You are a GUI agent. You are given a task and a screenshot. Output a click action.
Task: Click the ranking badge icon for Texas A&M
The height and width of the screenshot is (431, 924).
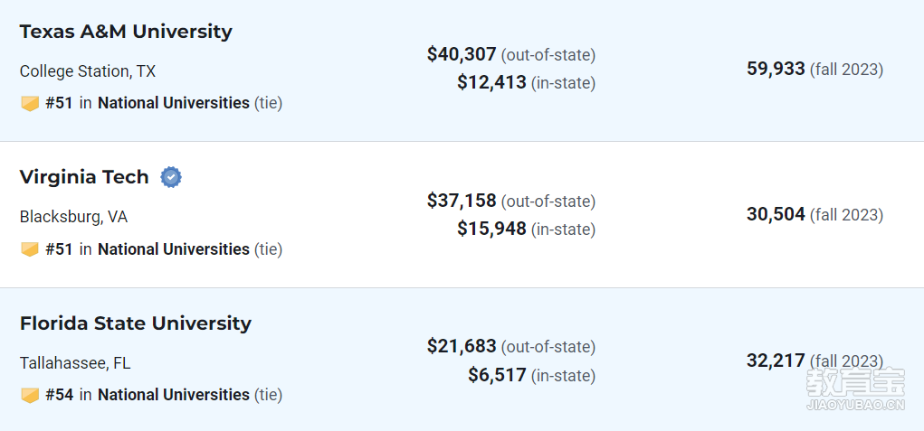tap(30, 104)
